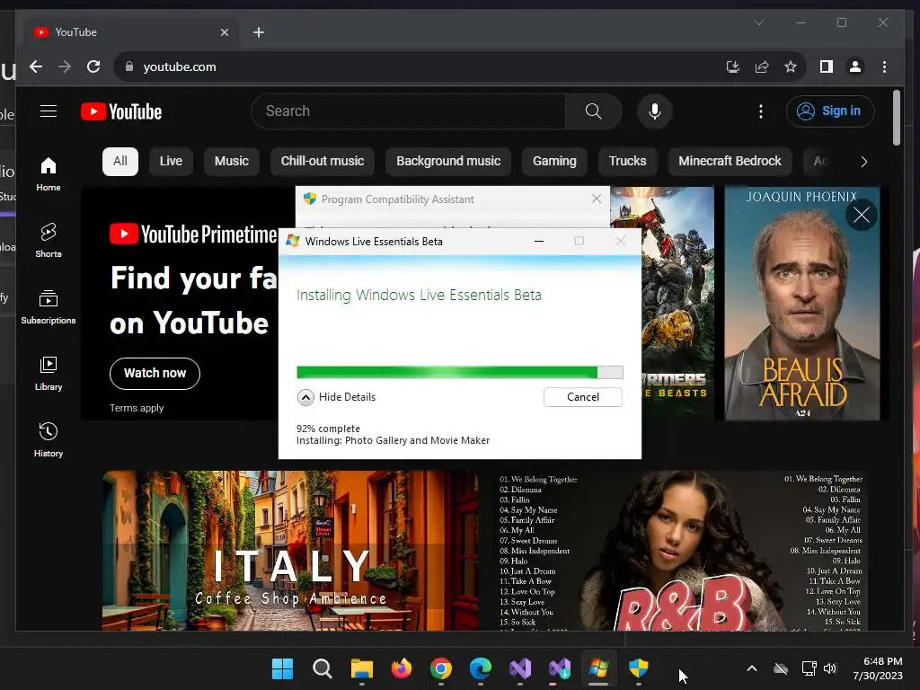Click the YouTube logo
The image size is (920, 690).
click(121, 111)
